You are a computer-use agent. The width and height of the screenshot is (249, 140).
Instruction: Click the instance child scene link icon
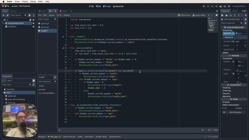(x=7, y=15)
